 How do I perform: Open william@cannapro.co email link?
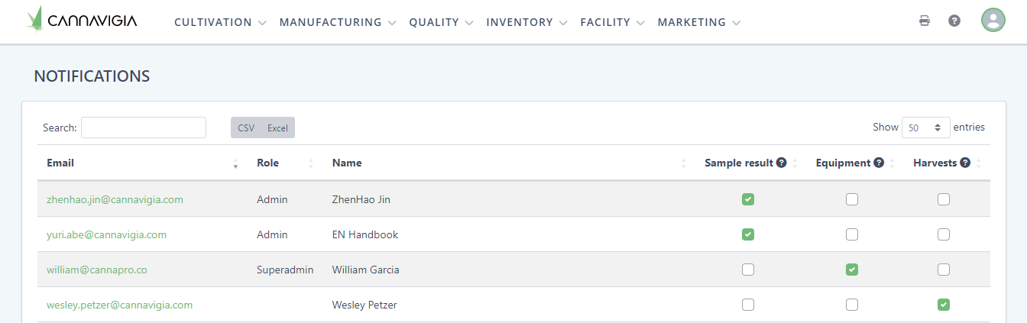coord(97,270)
